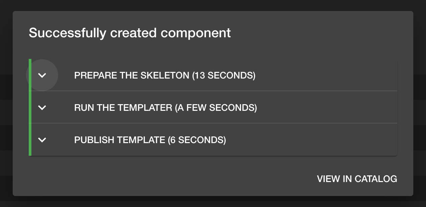Screen dimensions: 426x207
Task: Click the green status bar beside Publish Template
Action: click(30, 140)
